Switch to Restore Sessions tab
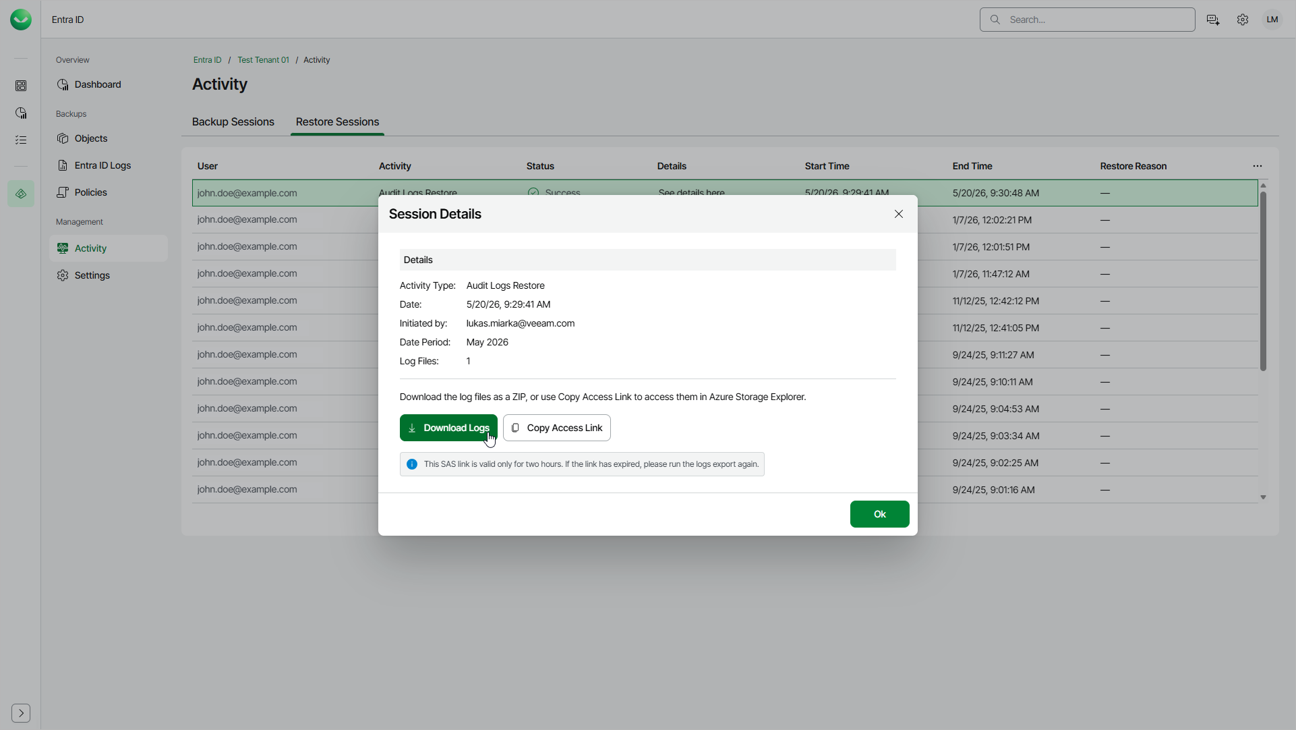 337,122
